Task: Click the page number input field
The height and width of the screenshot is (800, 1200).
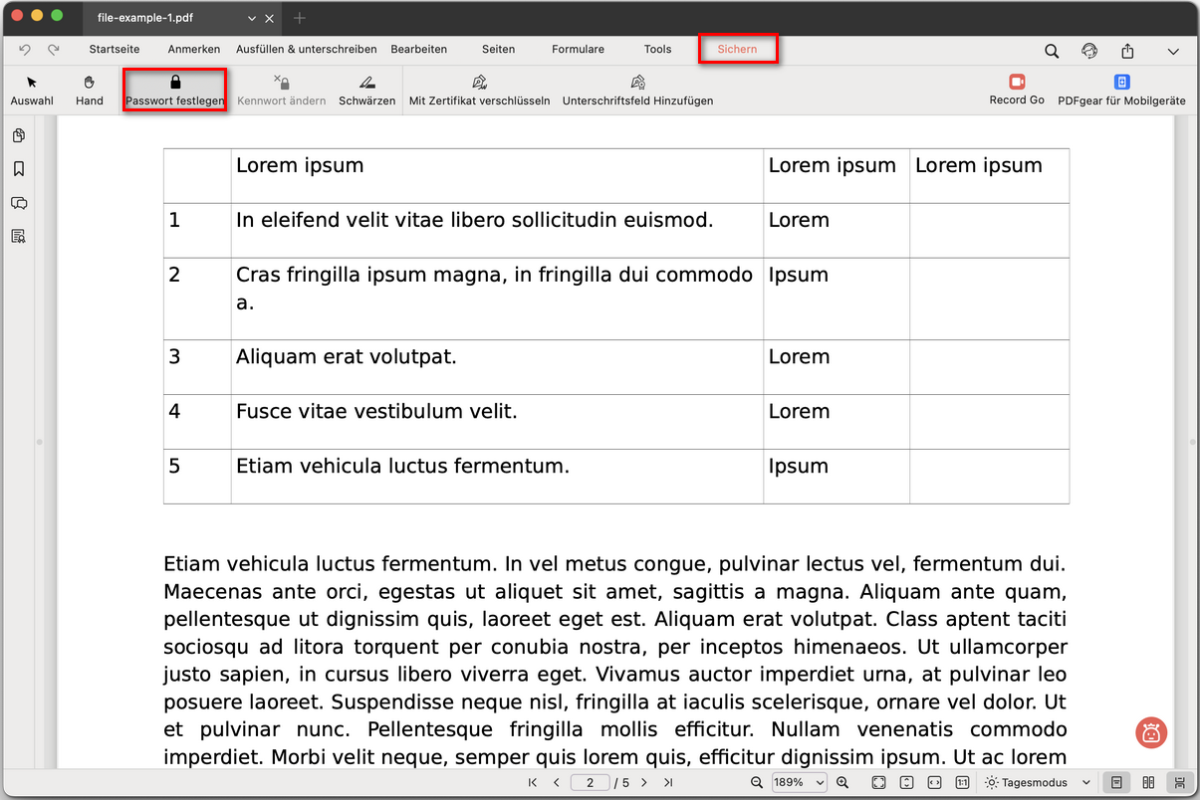Action: pyautogui.click(x=591, y=783)
